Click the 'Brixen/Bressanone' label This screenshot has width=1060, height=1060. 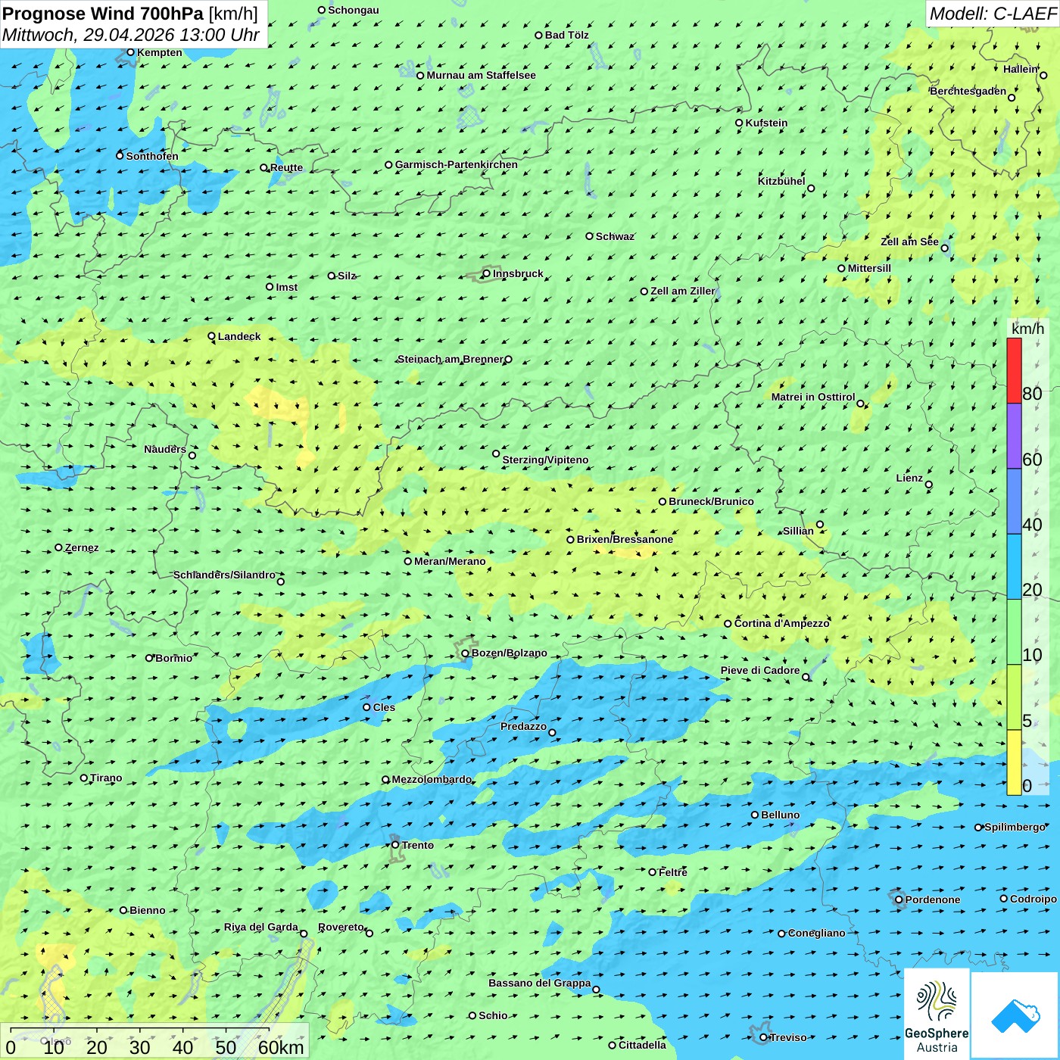click(625, 539)
